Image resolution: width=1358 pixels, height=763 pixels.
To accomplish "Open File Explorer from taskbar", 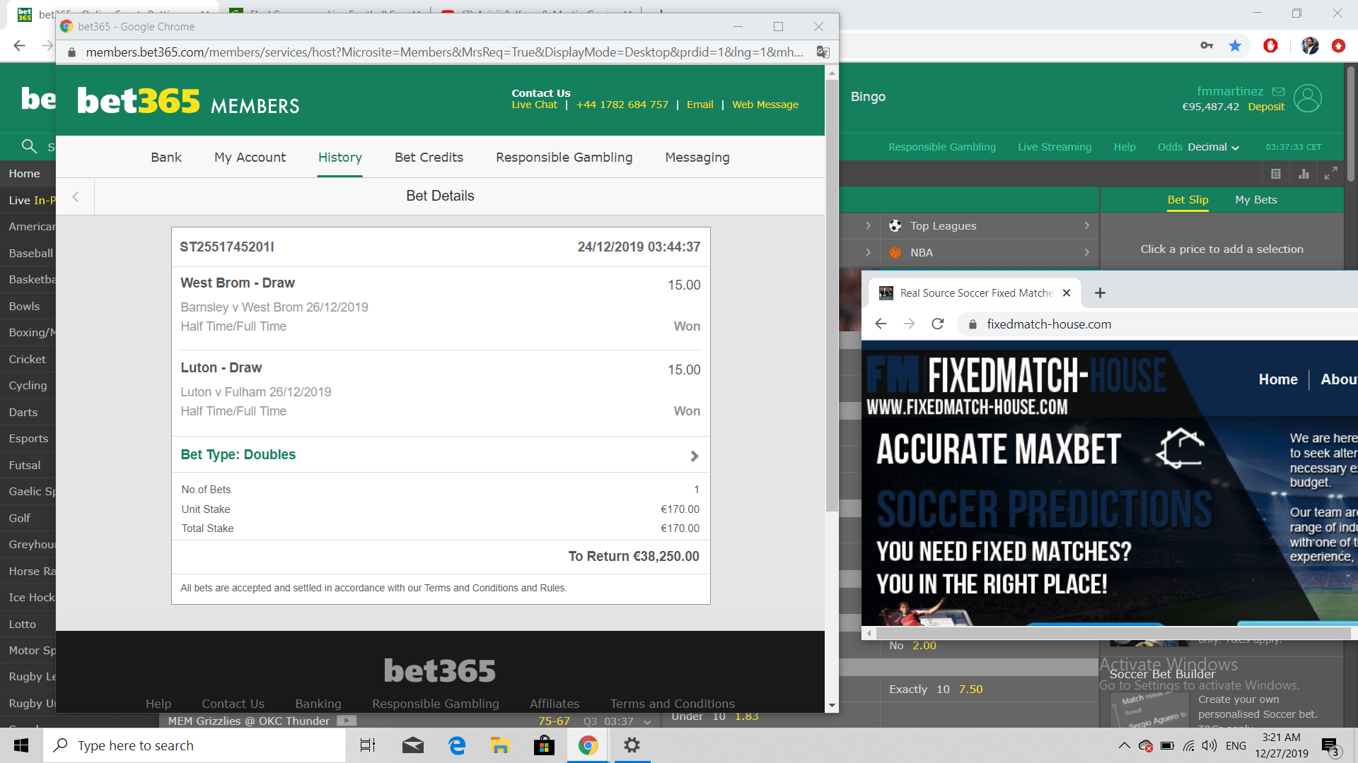I will coord(501,745).
